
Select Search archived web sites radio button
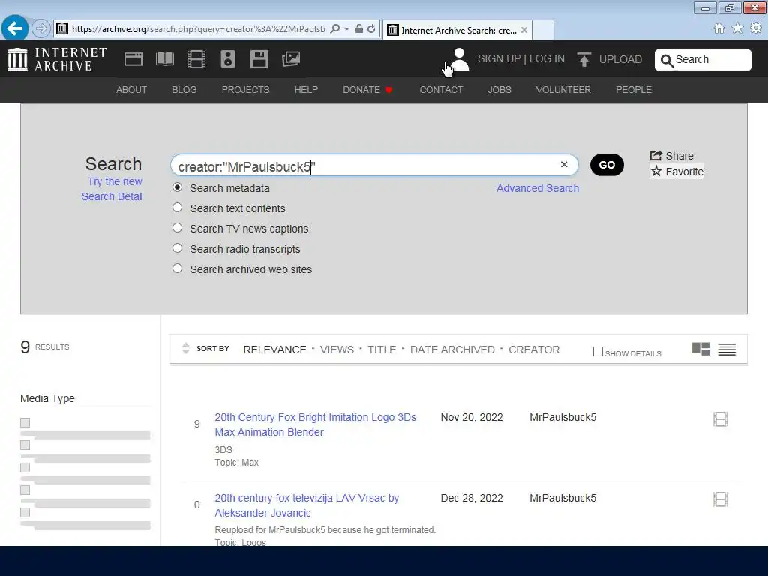pos(177,268)
